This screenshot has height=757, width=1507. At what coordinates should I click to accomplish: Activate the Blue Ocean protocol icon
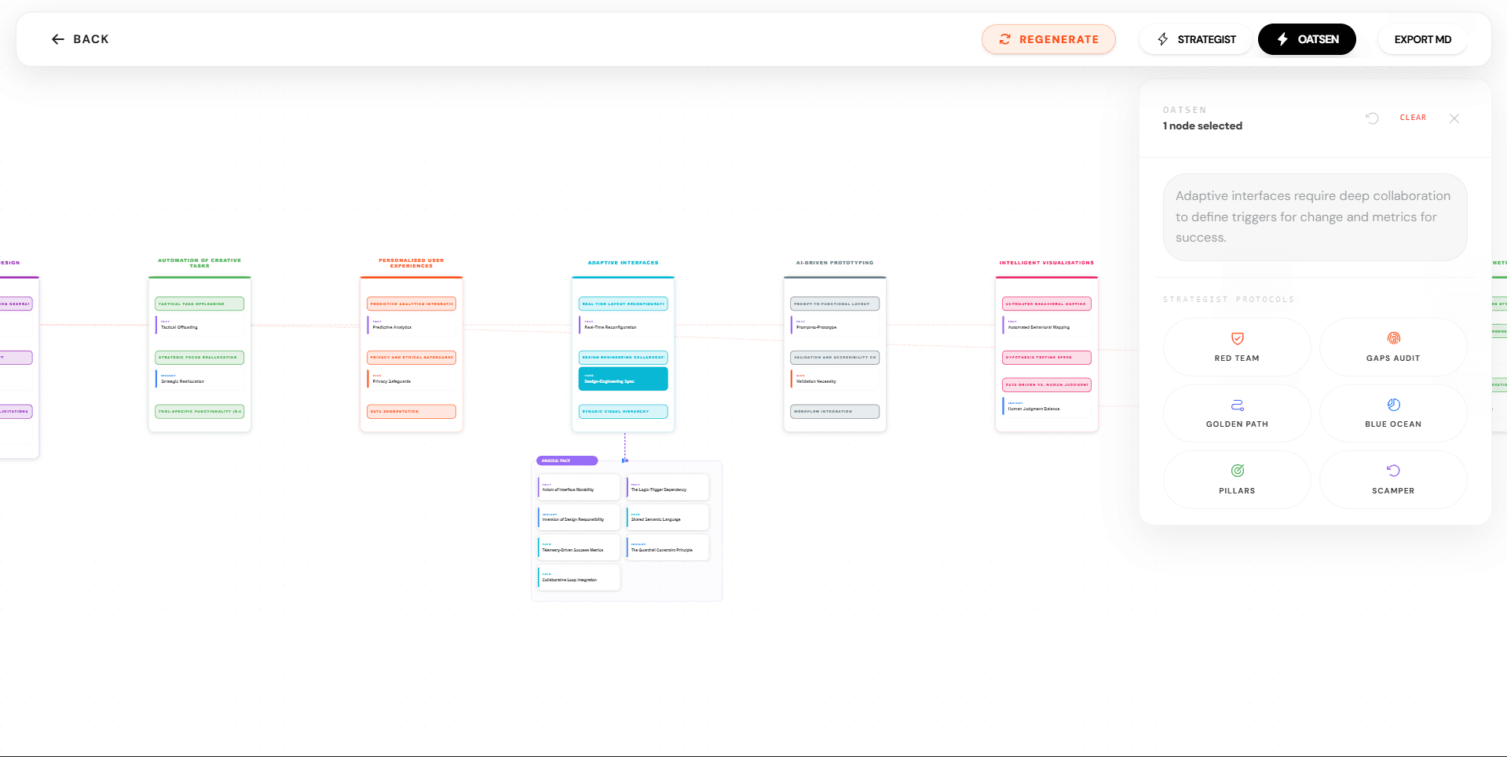(1393, 403)
